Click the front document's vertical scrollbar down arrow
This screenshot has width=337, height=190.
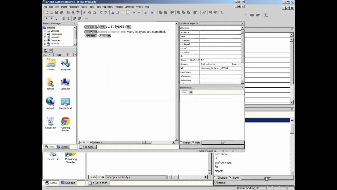177,139
